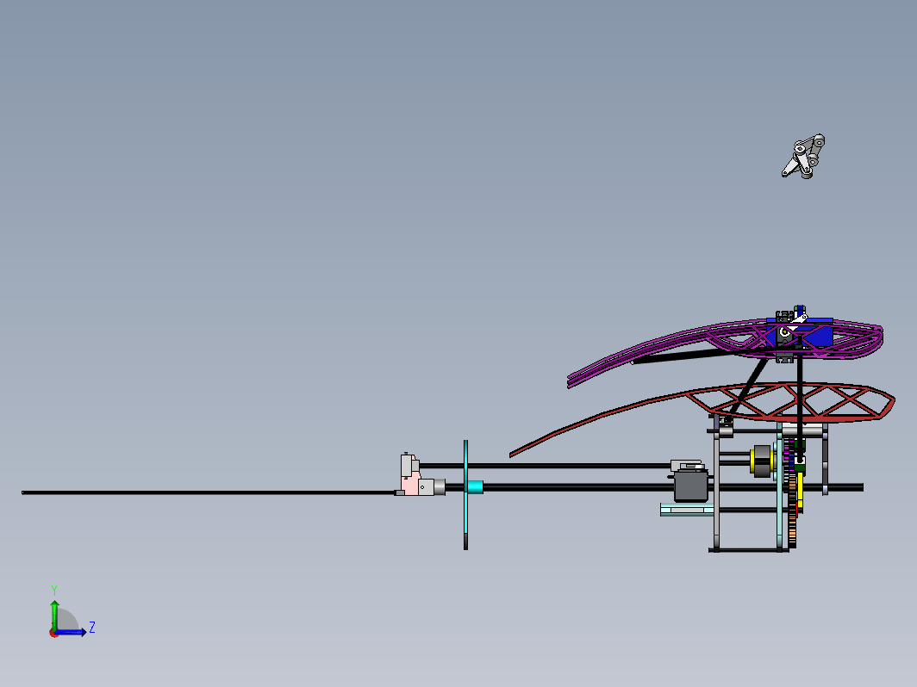Viewport: 917px width, 687px height.
Task: Select the cyan hub collar on boom
Action: 476,486
